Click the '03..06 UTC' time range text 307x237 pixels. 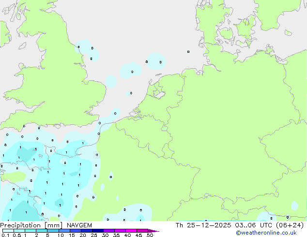pyautogui.click(x=254, y=225)
